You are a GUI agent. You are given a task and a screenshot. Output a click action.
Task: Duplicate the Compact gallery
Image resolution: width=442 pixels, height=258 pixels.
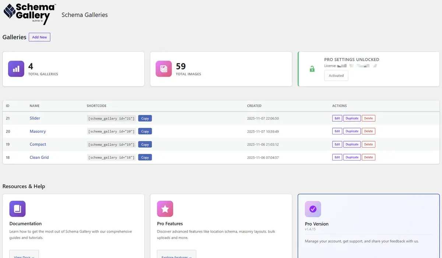pyautogui.click(x=352, y=144)
